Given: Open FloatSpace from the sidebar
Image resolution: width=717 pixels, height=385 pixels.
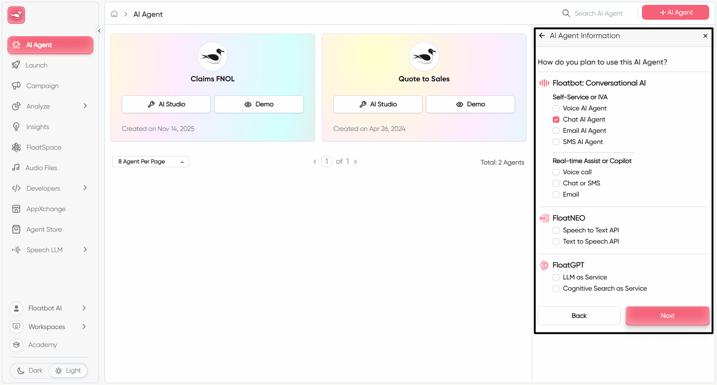Looking at the screenshot, I should point(44,147).
